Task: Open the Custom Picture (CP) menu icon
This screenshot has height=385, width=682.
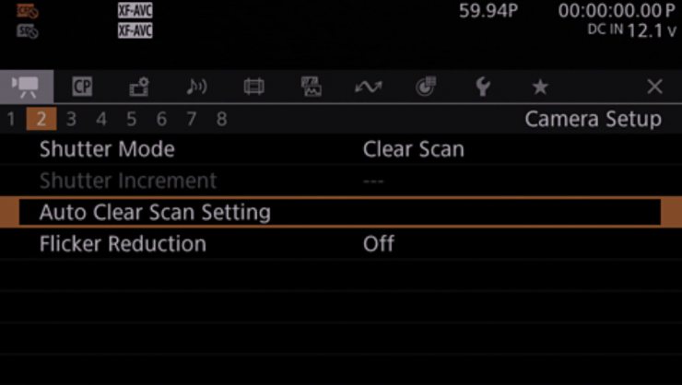Action: tap(82, 87)
